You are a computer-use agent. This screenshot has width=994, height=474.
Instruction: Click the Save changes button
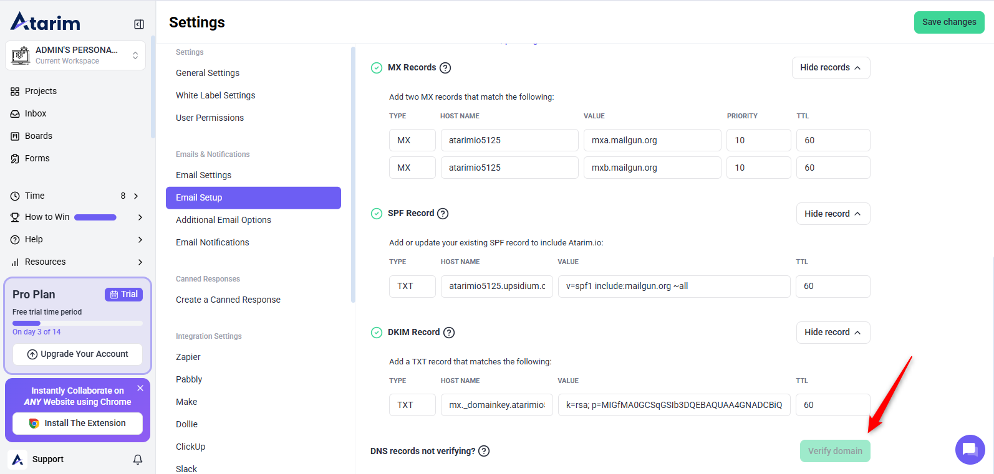948,22
